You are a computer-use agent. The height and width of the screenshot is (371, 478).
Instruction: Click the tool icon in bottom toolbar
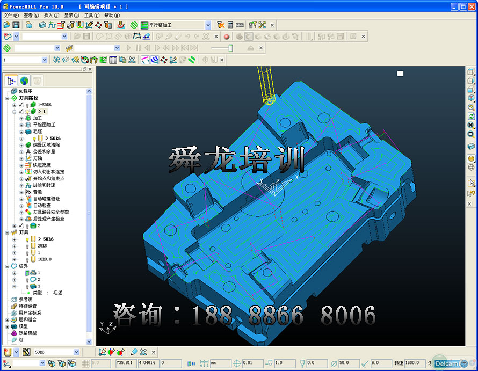click(8, 352)
